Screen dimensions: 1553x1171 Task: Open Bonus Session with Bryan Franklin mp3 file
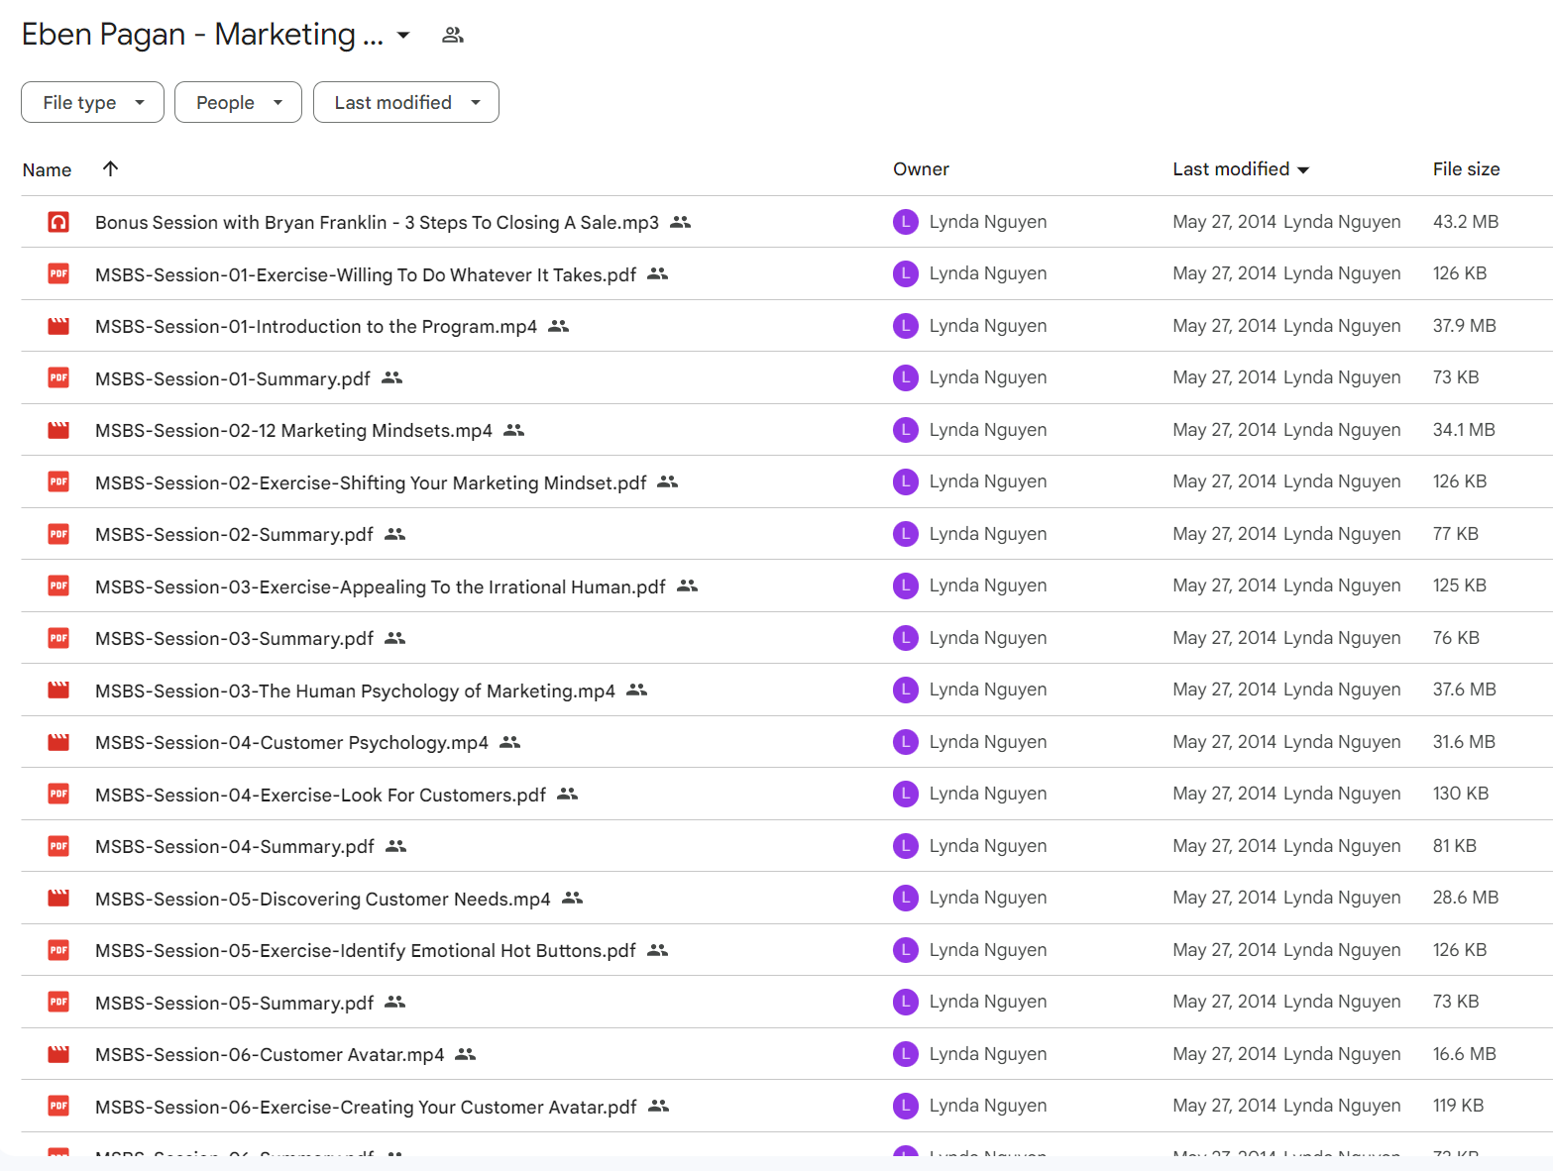coord(377,222)
